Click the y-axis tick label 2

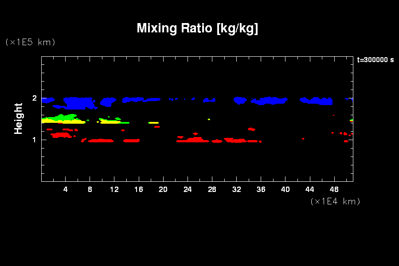pyautogui.click(x=34, y=98)
